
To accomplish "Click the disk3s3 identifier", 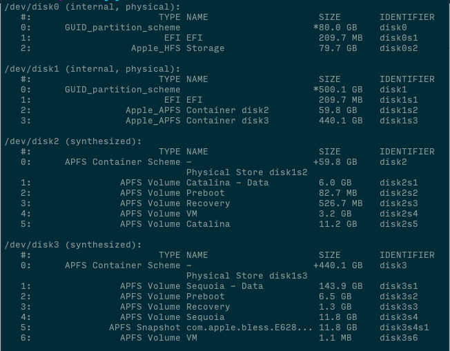I will (399, 307).
